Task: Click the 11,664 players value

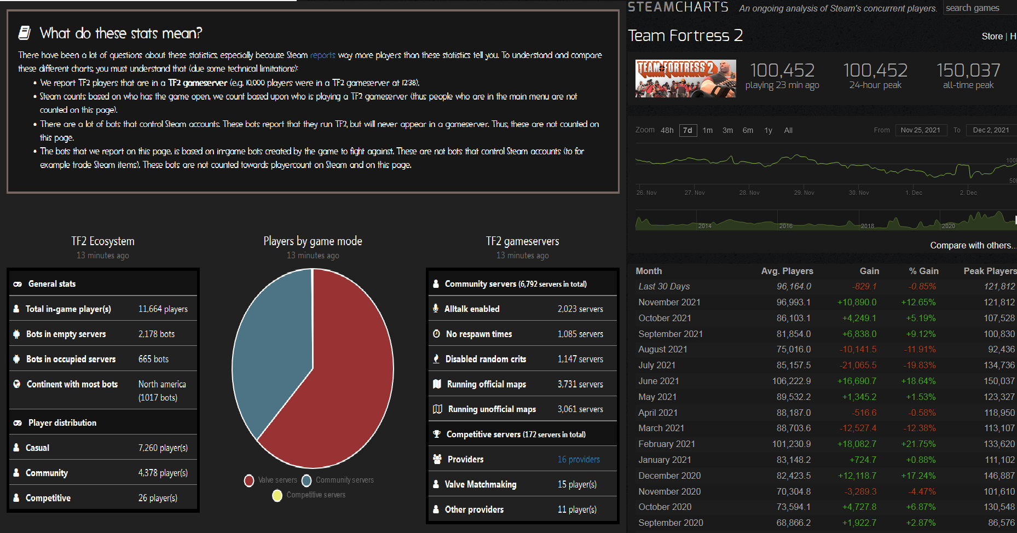Action: coord(163,309)
